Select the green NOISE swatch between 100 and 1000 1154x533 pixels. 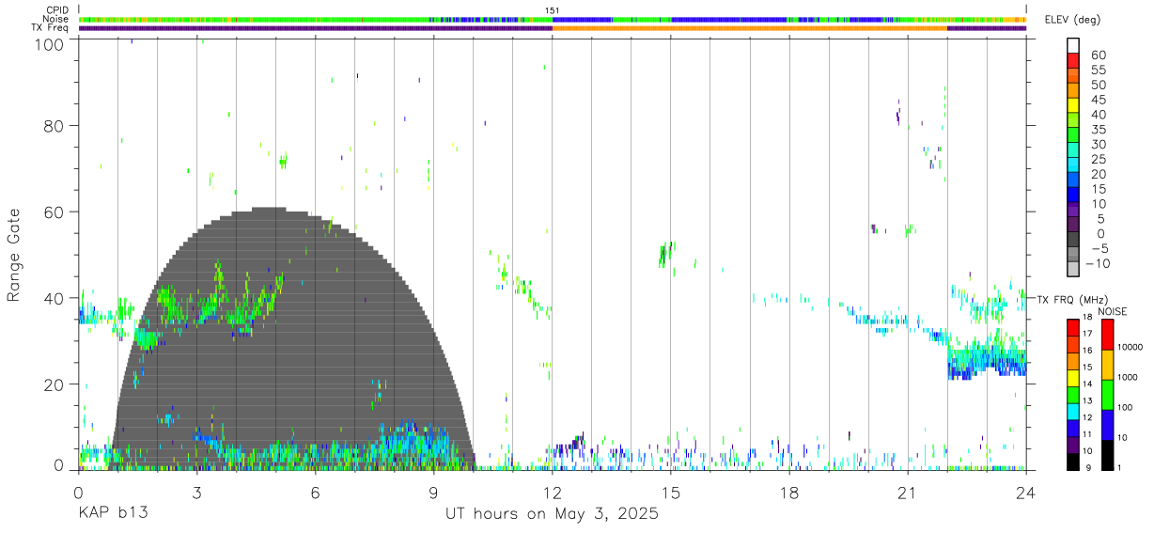coord(1107,393)
